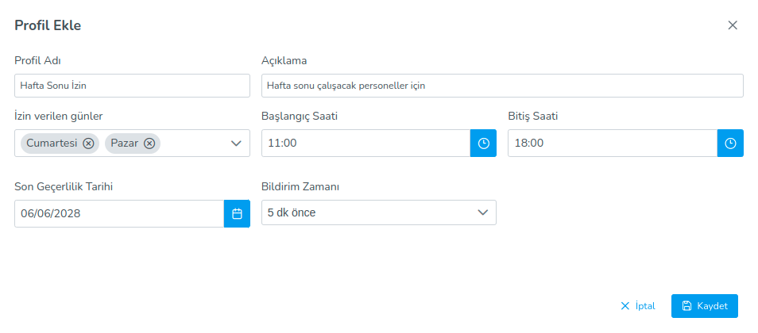Click the Kaydet button to save
The height and width of the screenshot is (333, 758).
[704, 306]
